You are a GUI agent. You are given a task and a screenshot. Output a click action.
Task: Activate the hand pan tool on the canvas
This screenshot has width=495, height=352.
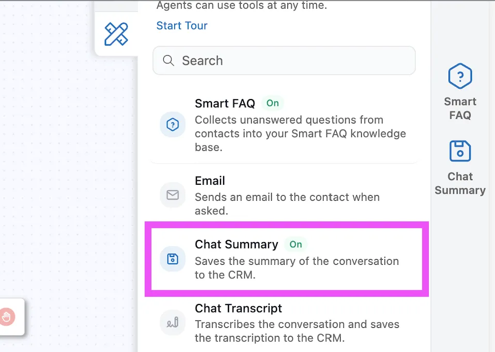[x=7, y=316]
